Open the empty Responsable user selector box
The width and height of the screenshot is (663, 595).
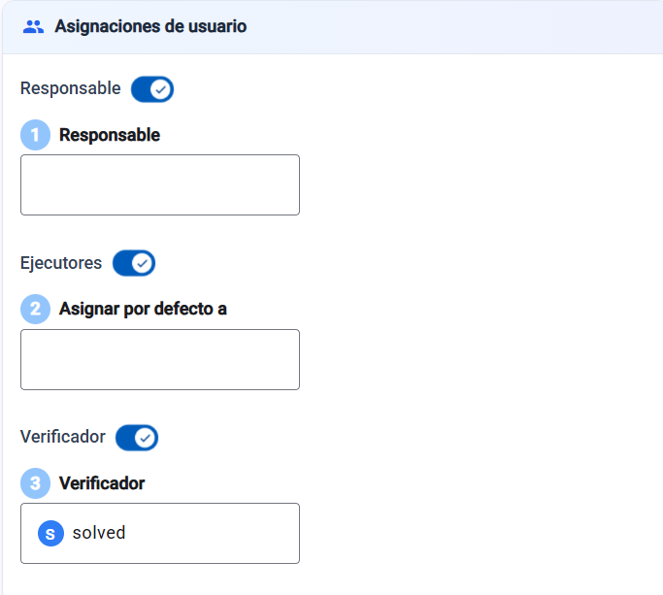click(160, 184)
